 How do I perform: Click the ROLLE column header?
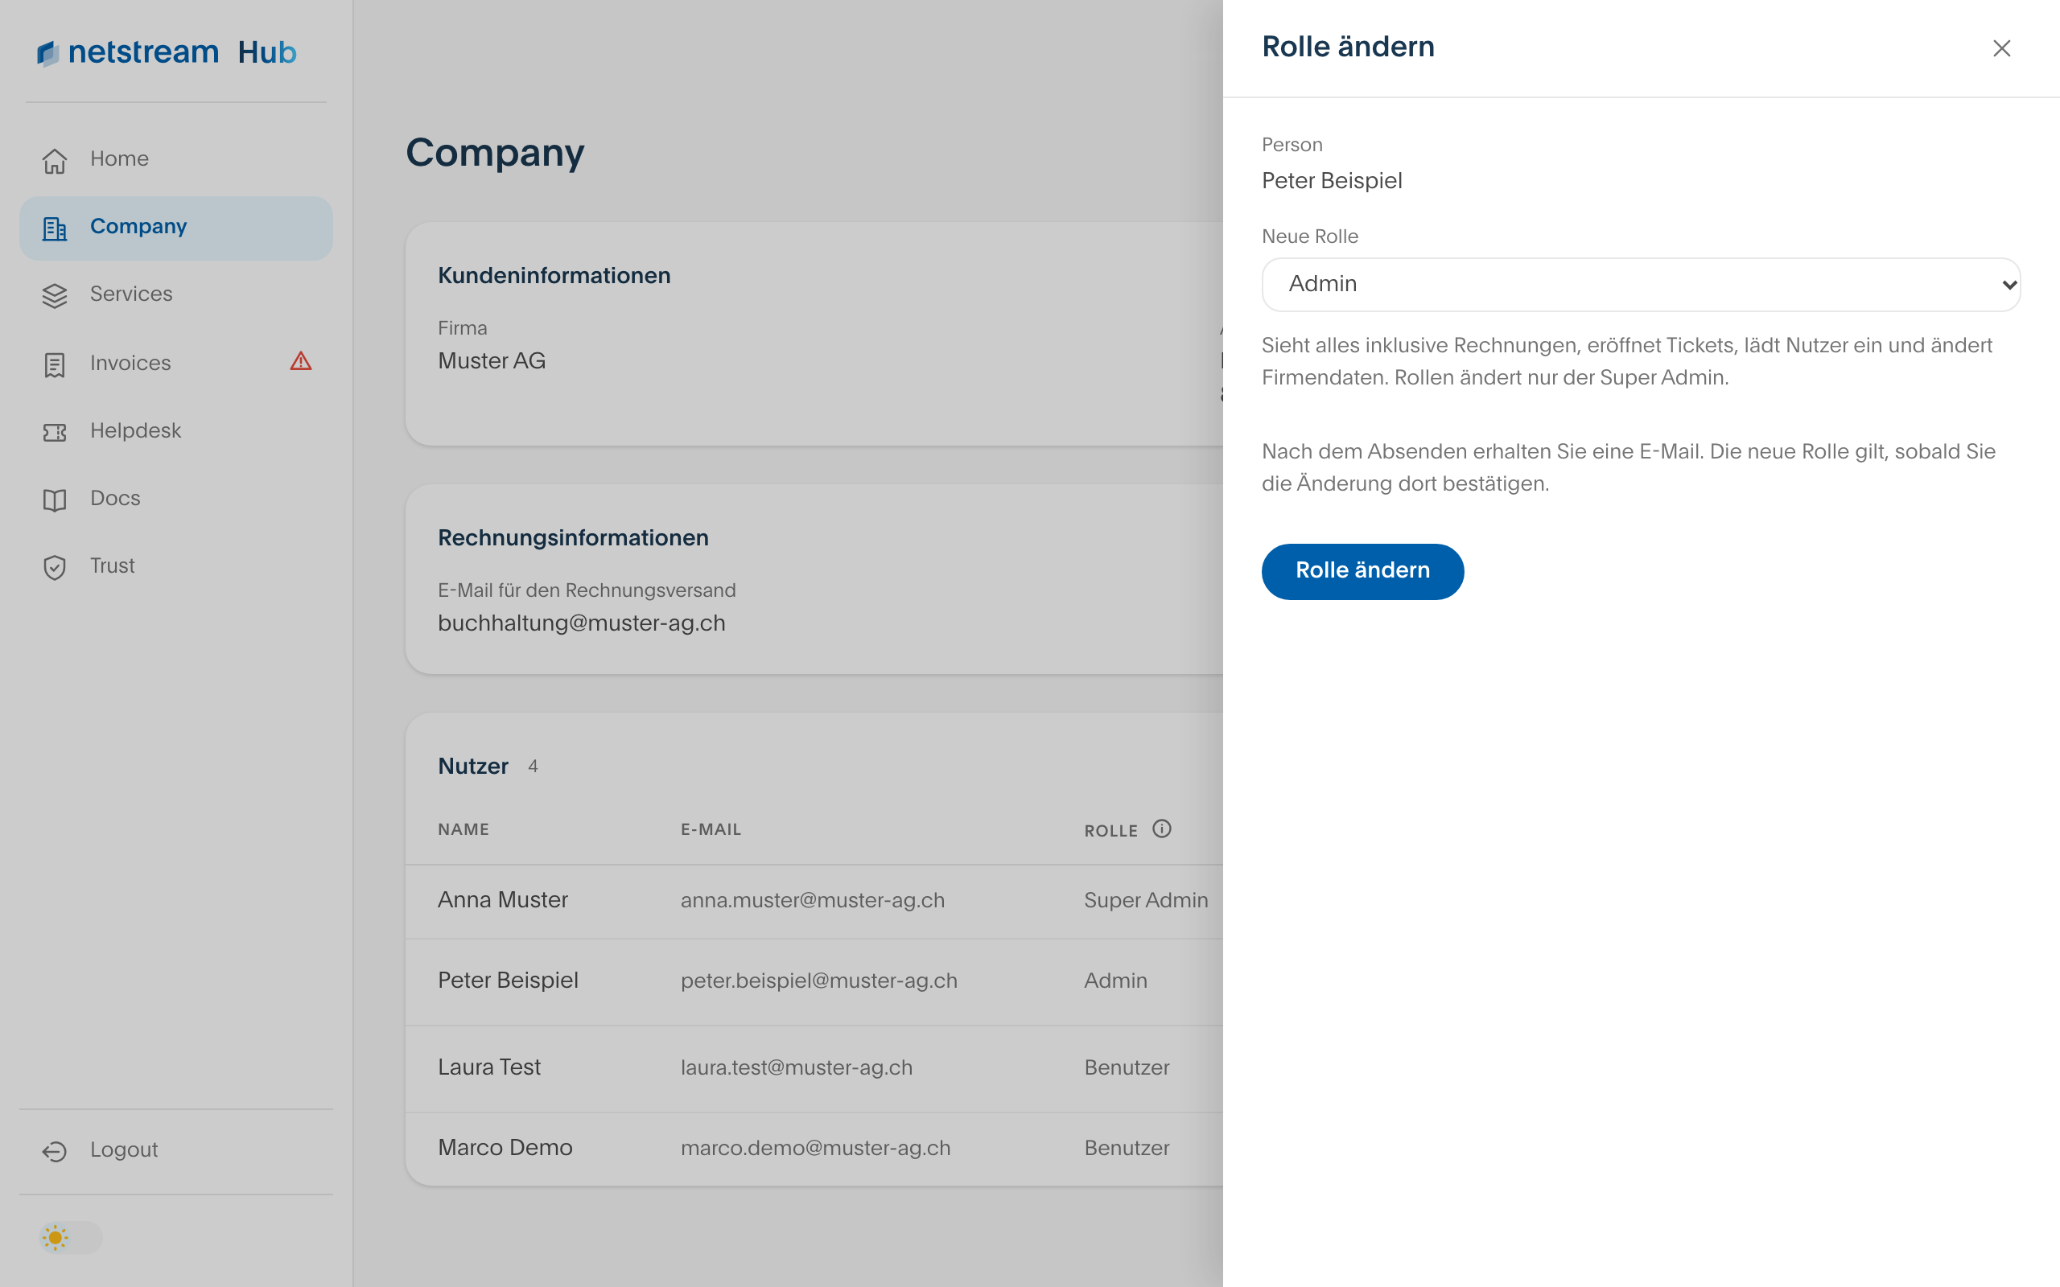pyautogui.click(x=1110, y=832)
